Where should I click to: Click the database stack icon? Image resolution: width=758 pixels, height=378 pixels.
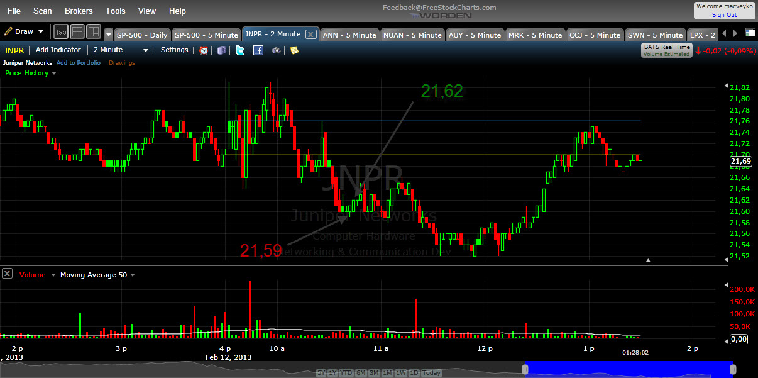pyautogui.click(x=221, y=50)
